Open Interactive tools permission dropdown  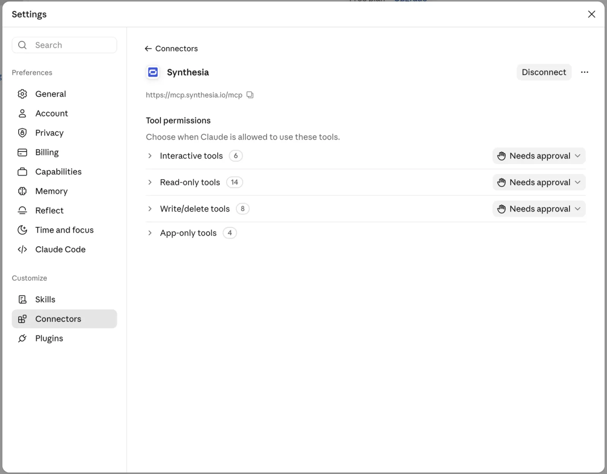[x=539, y=156]
